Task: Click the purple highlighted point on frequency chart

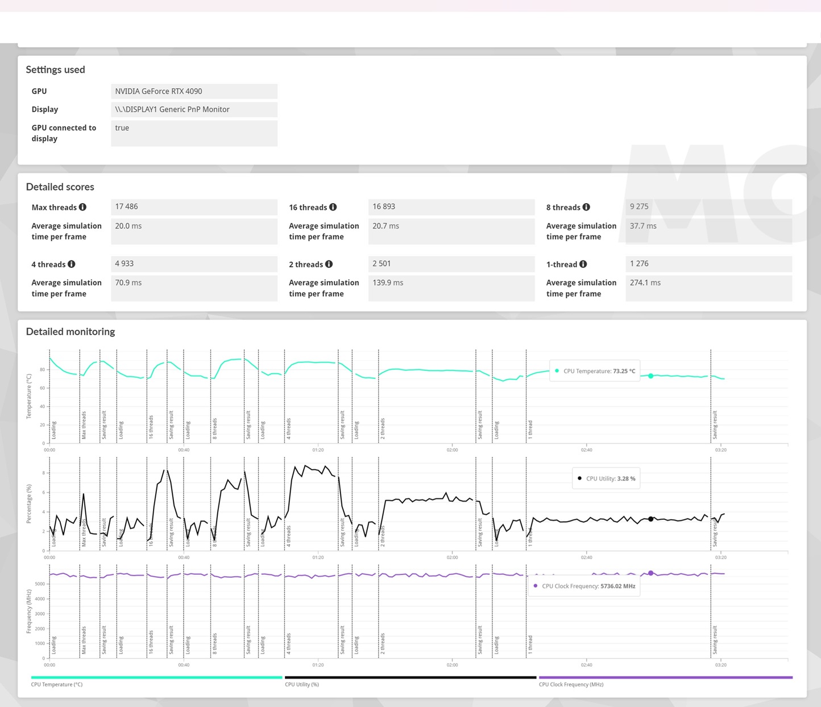Action: click(651, 573)
